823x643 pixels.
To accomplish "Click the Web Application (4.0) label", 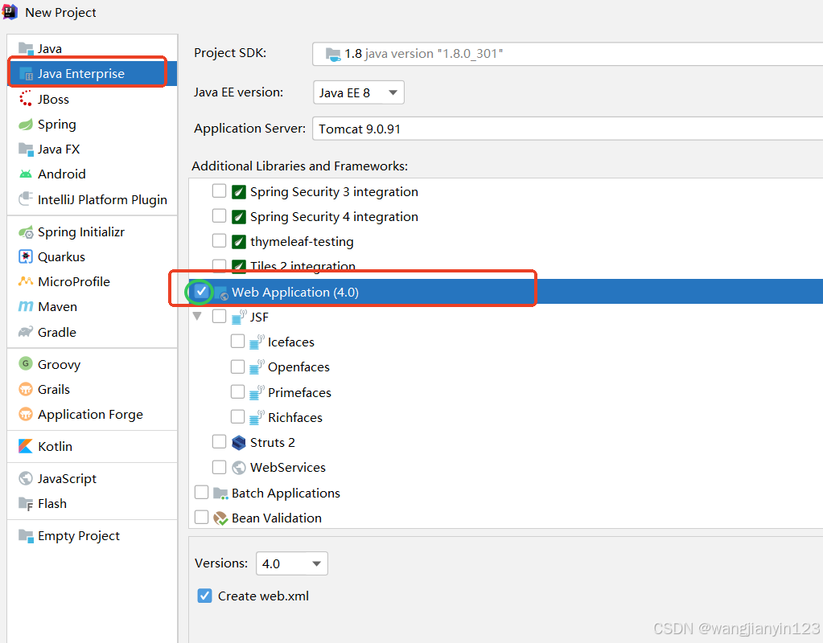I will [x=295, y=292].
